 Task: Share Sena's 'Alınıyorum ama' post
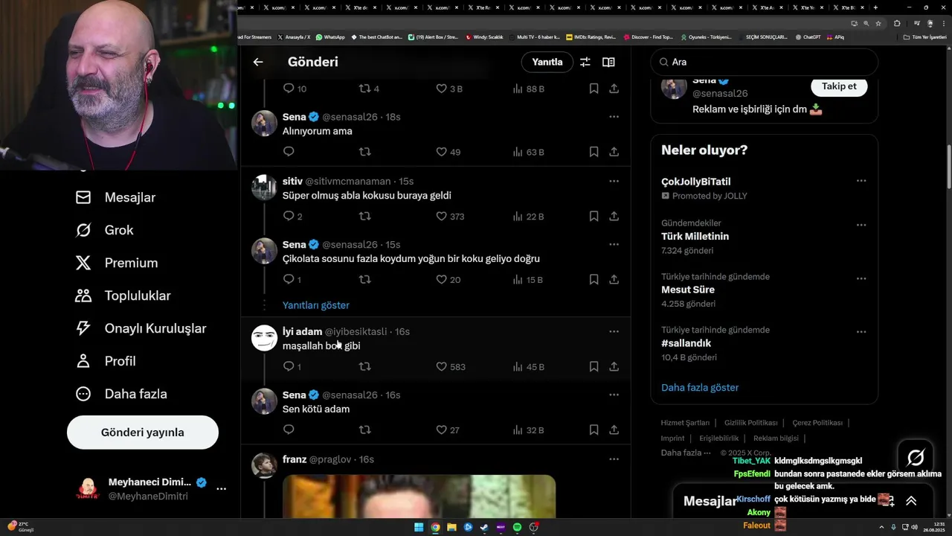[614, 152]
